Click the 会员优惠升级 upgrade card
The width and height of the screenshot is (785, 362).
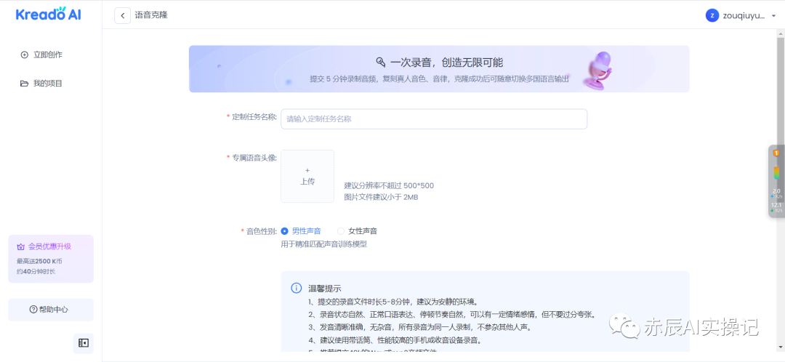pos(50,259)
